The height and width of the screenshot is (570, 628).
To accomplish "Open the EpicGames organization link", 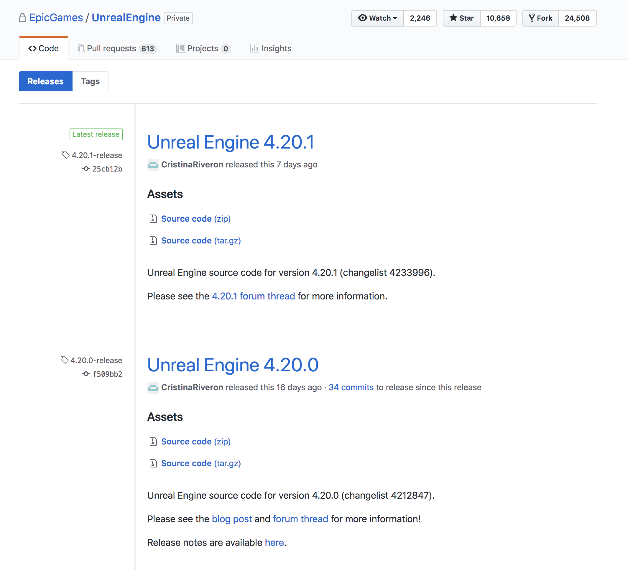I will tap(56, 18).
